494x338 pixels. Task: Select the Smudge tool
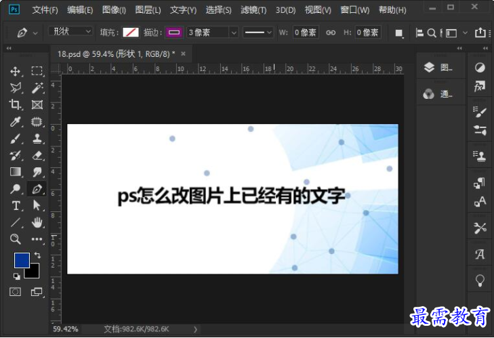(37, 172)
